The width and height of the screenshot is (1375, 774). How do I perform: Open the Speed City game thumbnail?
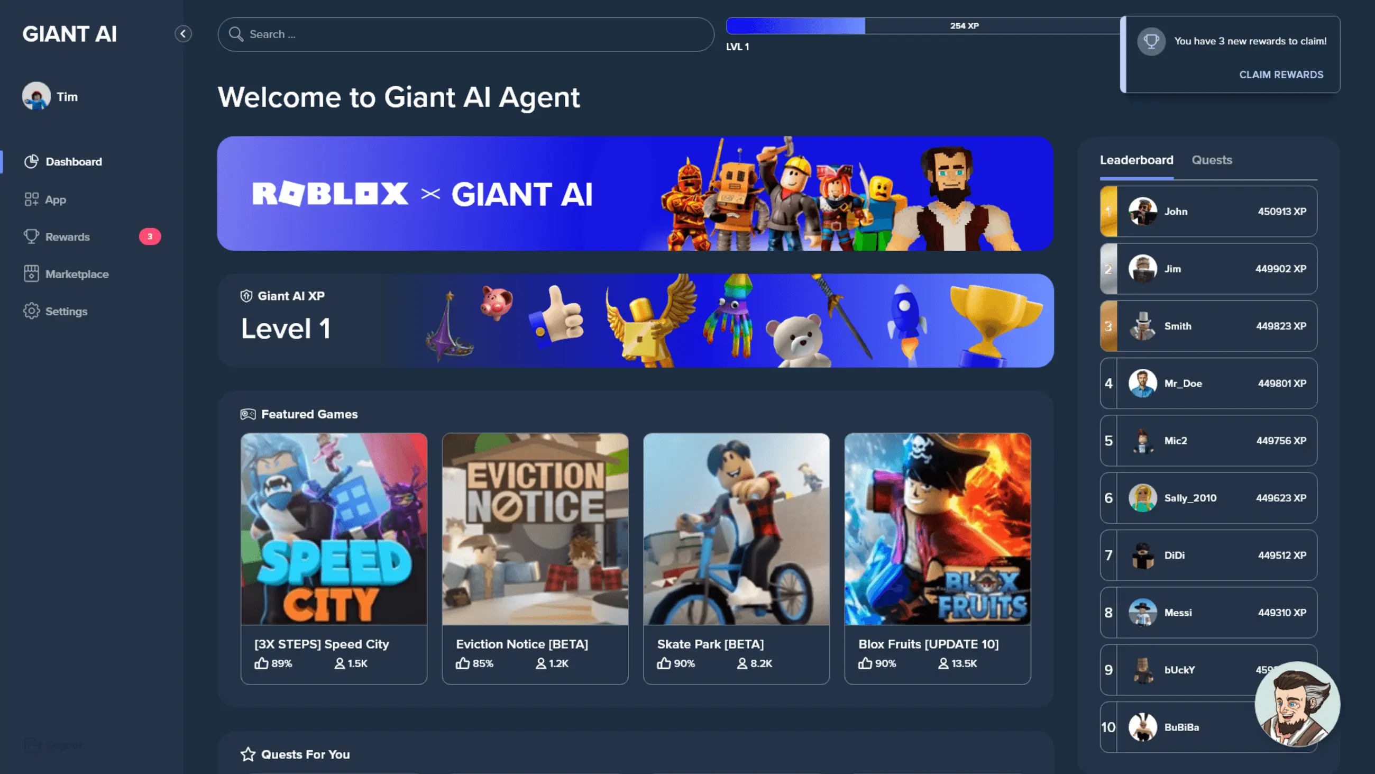coord(334,529)
